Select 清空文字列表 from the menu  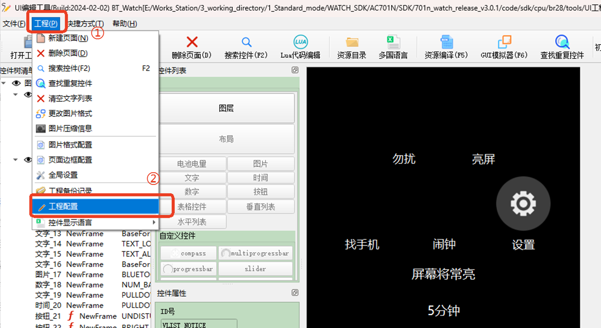95,99
